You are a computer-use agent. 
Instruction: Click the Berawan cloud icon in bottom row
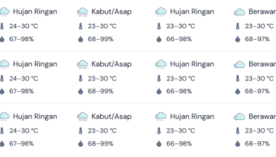point(239,117)
